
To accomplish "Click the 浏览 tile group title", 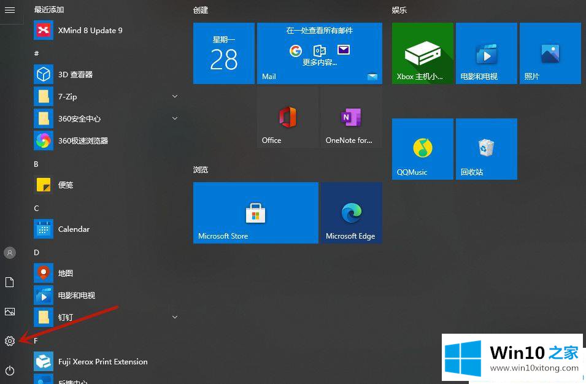I will (201, 169).
